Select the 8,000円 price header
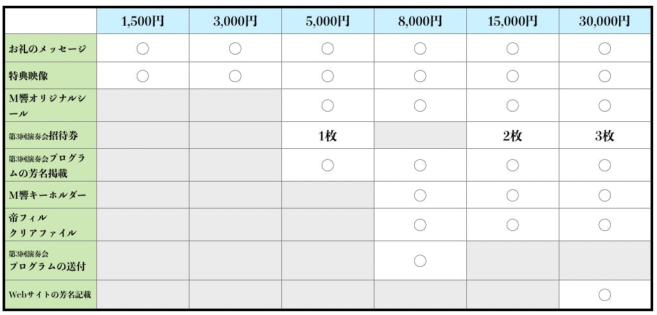Viewport: 657px width, 315px height. 420,21
